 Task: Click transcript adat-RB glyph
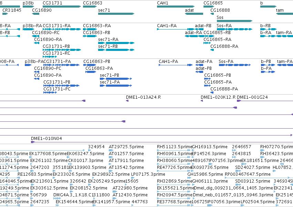[199, 29]
